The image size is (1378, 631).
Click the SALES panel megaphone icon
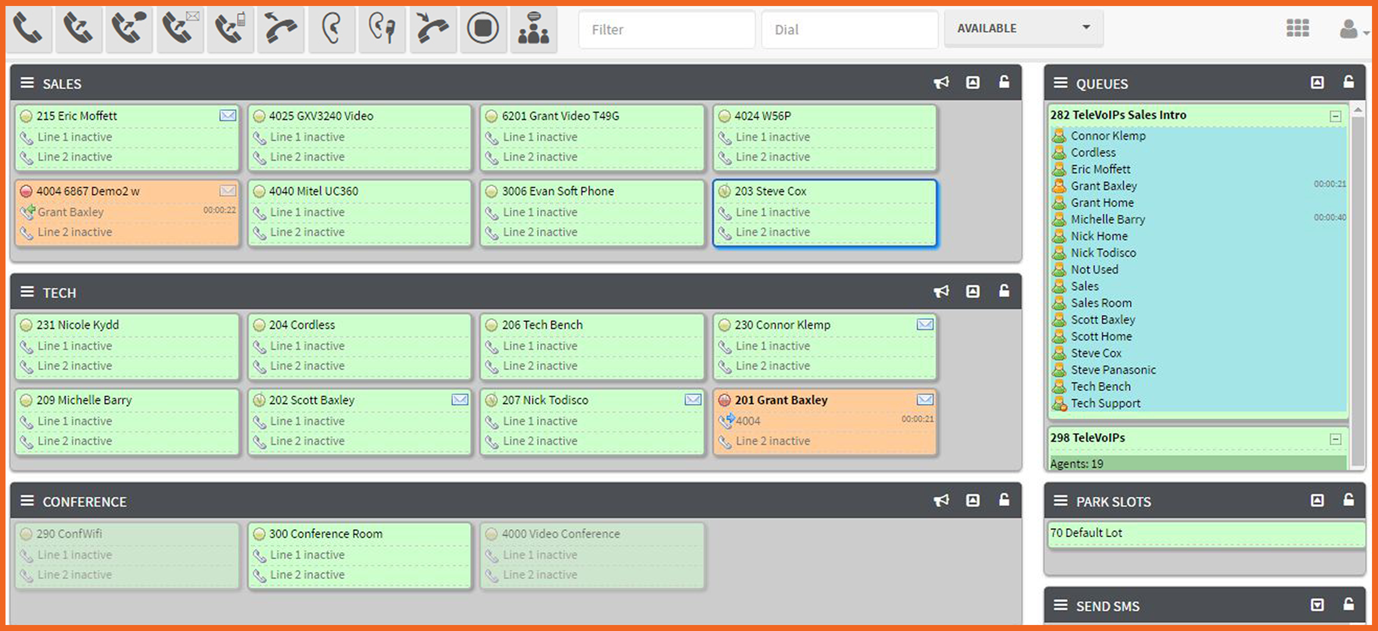click(941, 82)
